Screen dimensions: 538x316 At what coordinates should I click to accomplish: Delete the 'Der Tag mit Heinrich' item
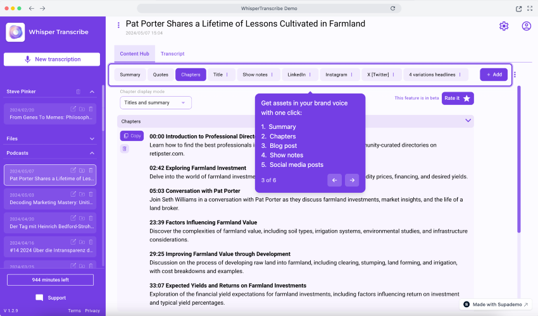(x=91, y=218)
